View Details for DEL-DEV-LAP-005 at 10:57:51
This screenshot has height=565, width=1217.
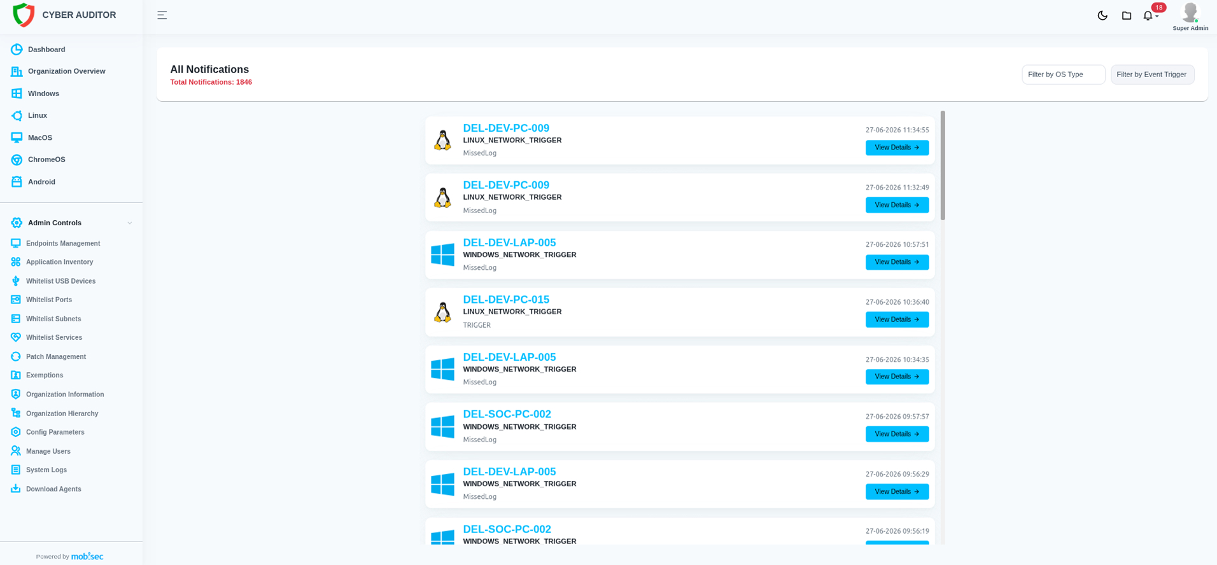click(x=897, y=262)
